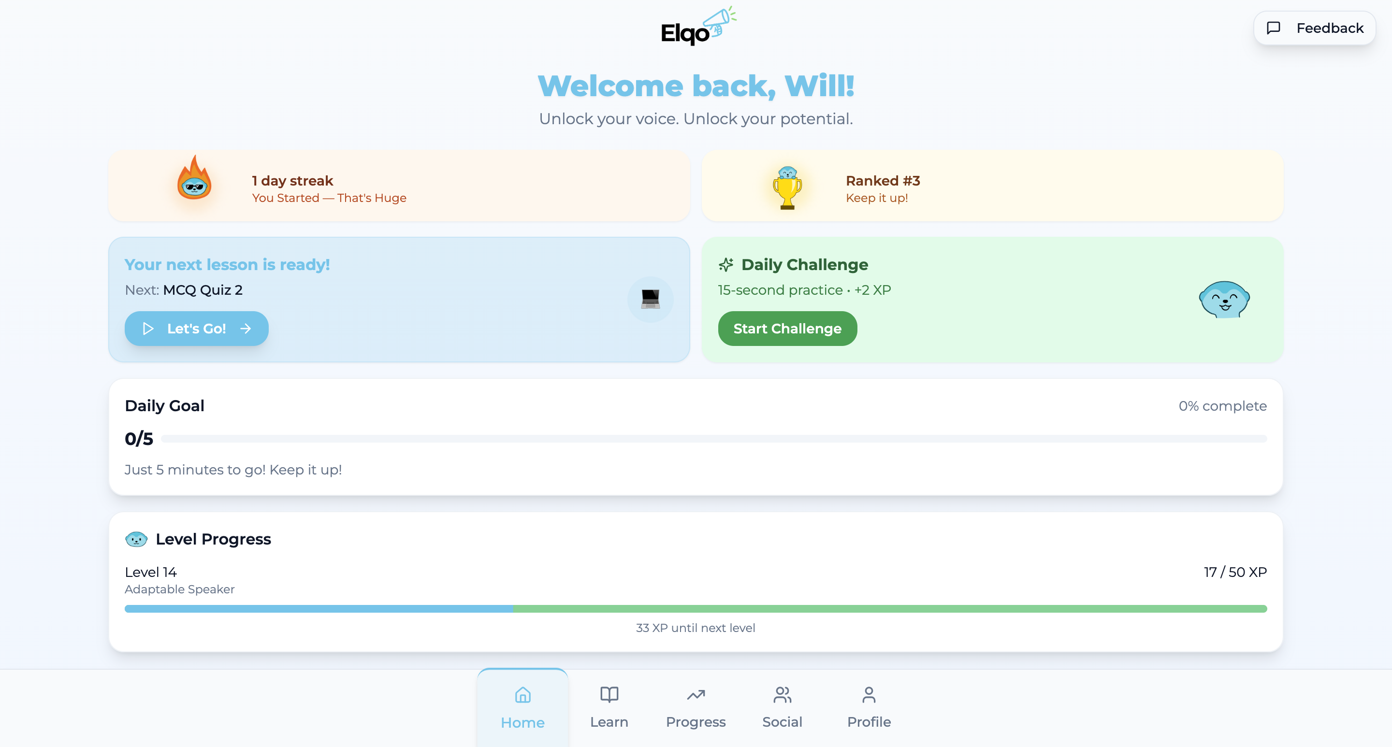Open the 1 day streak card
The width and height of the screenshot is (1392, 747).
(x=399, y=187)
